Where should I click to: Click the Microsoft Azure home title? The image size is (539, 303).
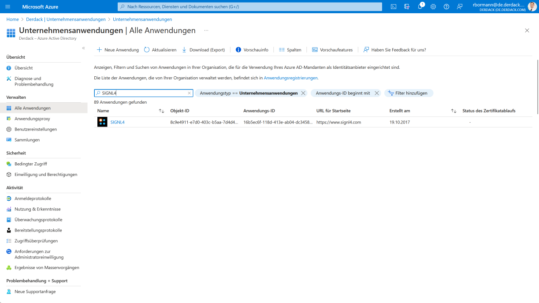[x=40, y=7]
